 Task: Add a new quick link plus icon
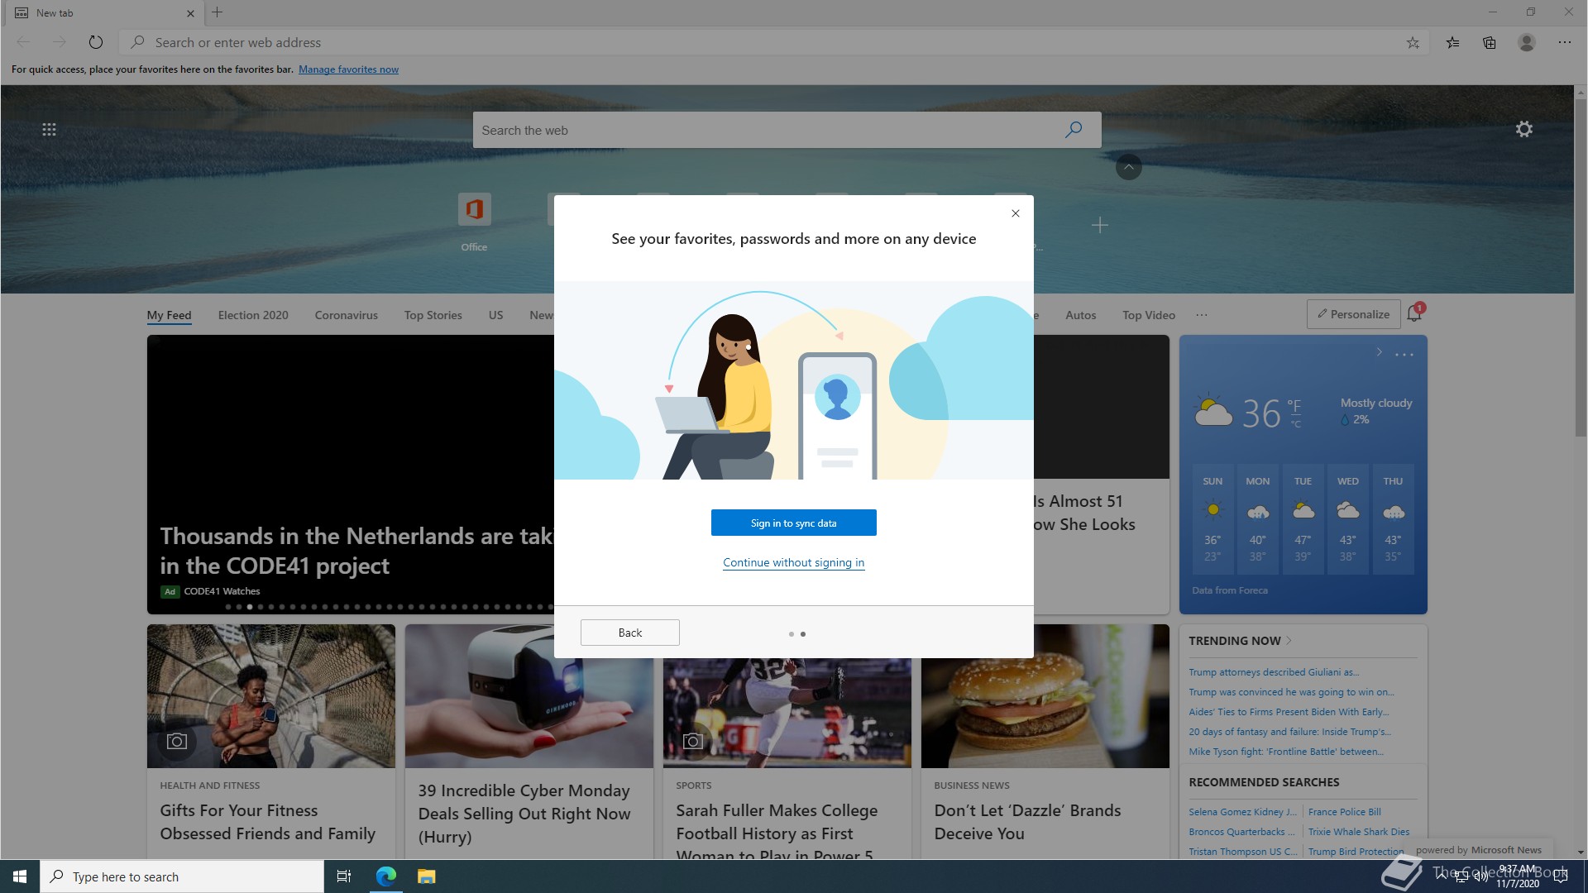click(x=1100, y=225)
